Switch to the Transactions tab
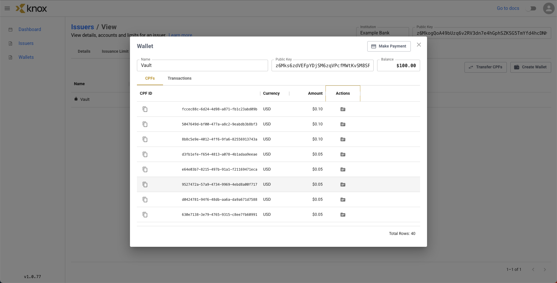The width and height of the screenshot is (557, 283). coord(180,78)
